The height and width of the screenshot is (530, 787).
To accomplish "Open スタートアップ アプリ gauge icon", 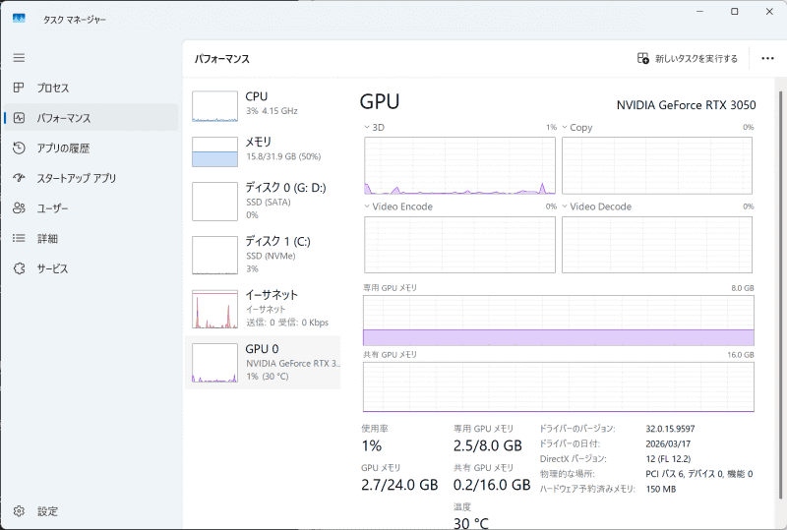I will point(19,178).
